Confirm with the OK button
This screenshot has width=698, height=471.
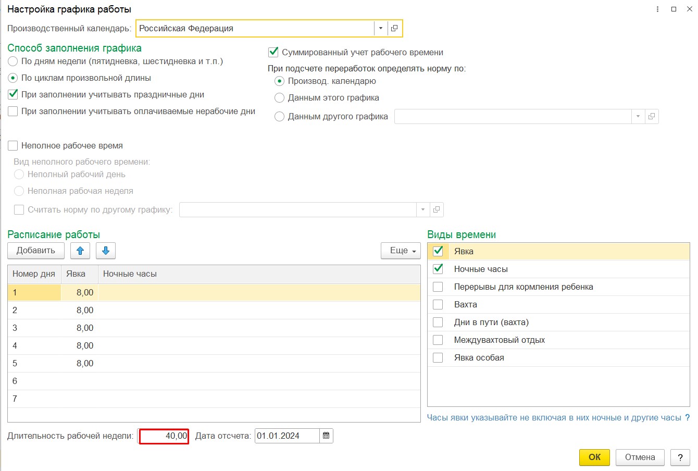pyautogui.click(x=594, y=457)
